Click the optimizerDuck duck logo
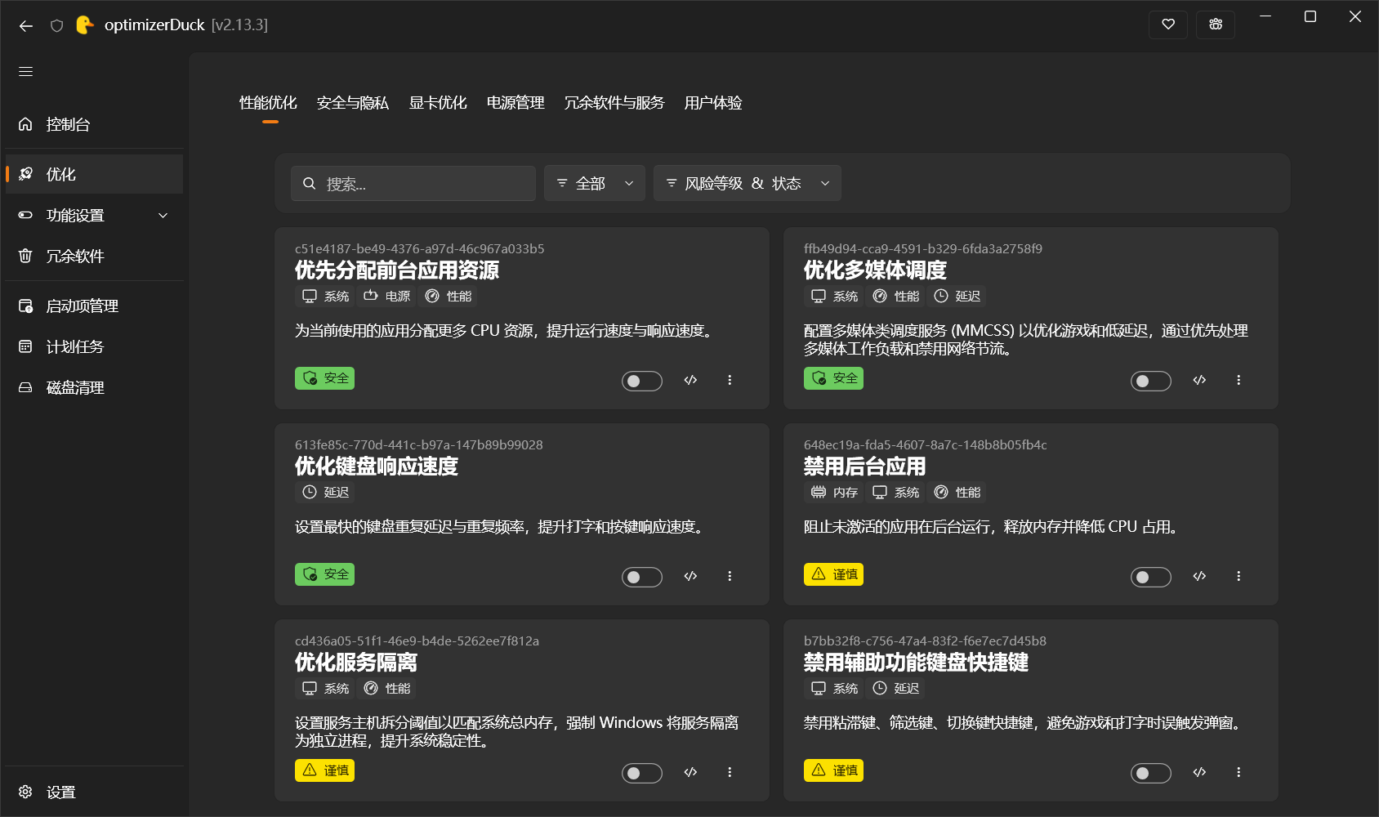Image resolution: width=1379 pixels, height=817 pixels. (84, 25)
